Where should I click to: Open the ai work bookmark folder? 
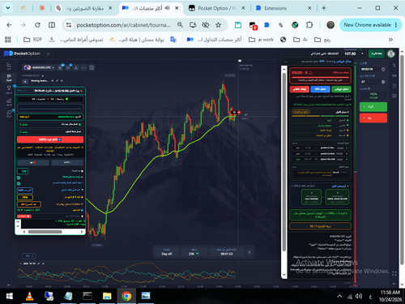point(261,40)
